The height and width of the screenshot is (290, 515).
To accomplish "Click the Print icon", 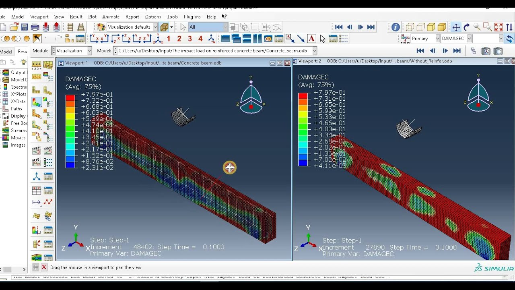I will 35,27.
